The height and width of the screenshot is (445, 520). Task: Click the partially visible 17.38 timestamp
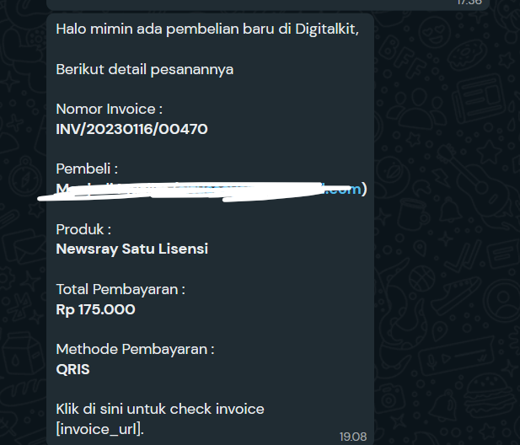[x=469, y=3]
